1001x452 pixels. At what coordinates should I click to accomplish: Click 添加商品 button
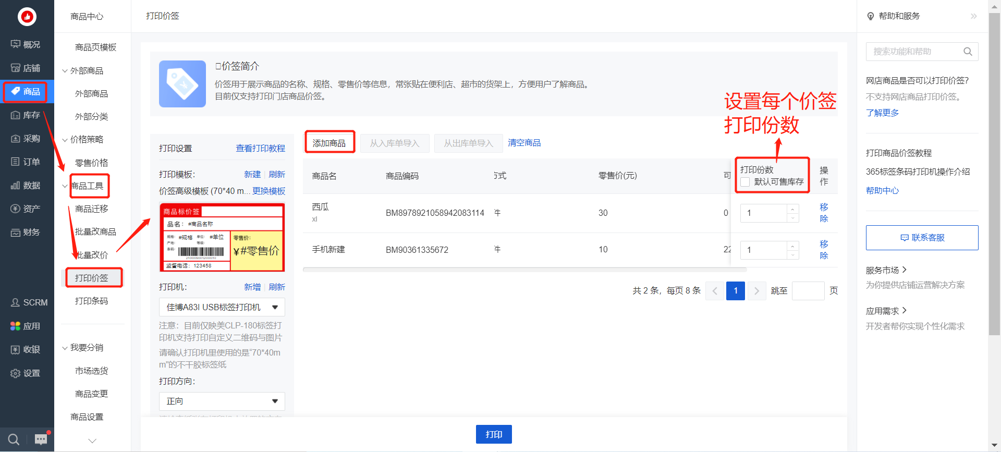(x=329, y=143)
